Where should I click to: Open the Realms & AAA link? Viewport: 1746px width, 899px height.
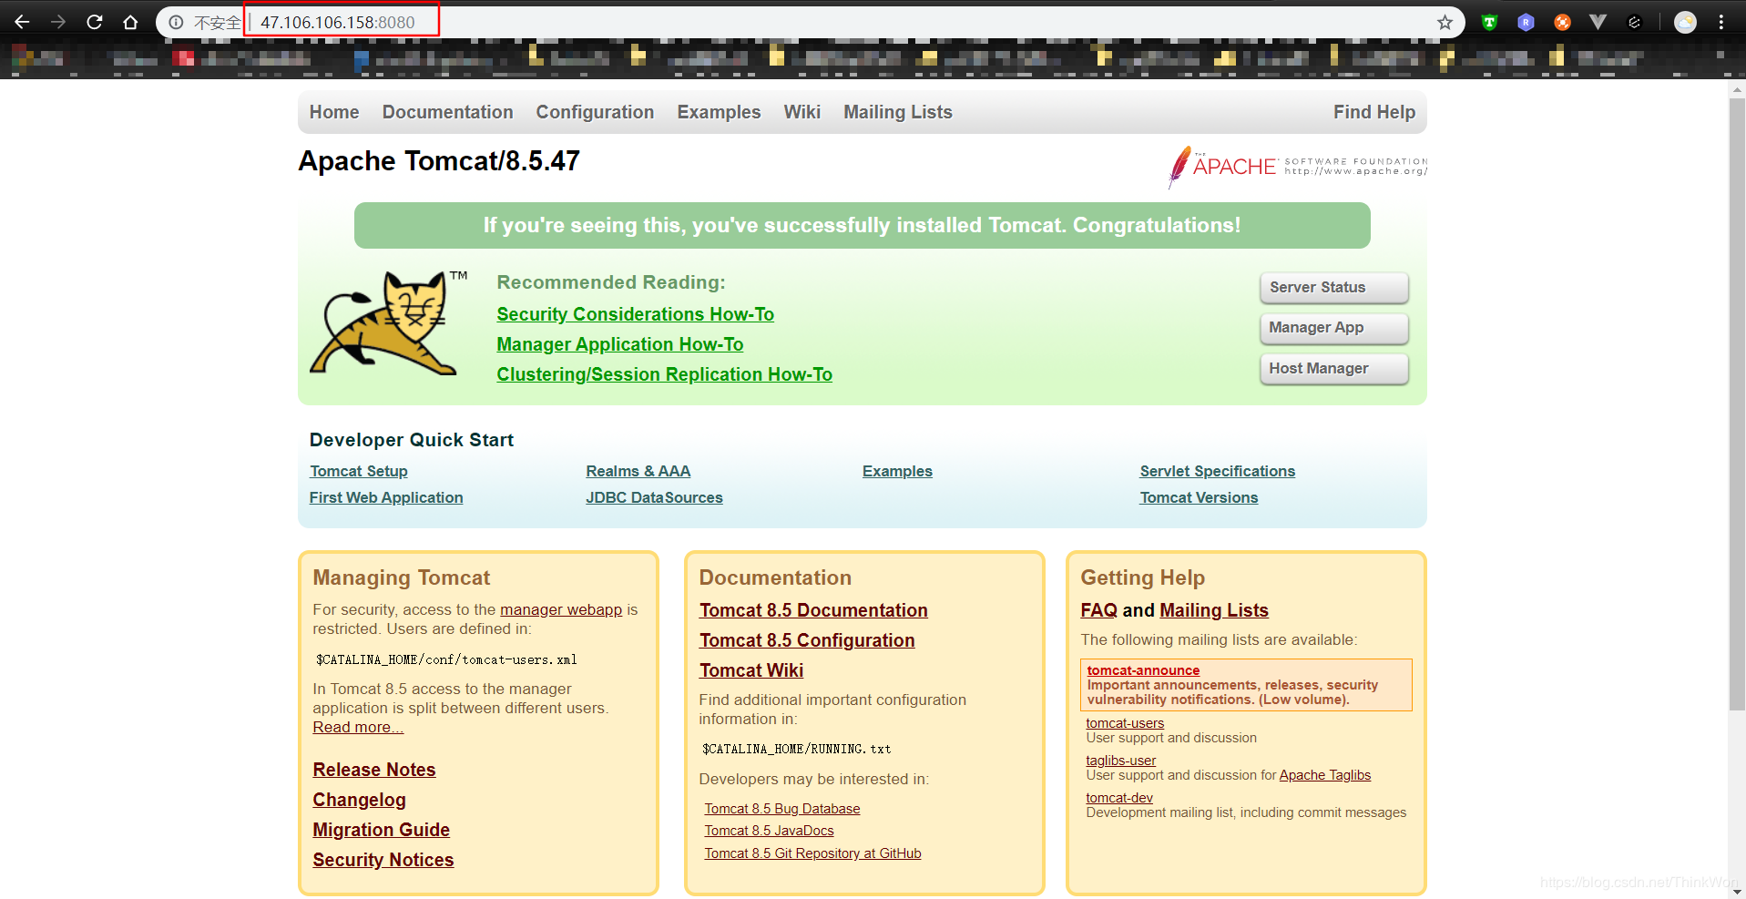tap(638, 471)
